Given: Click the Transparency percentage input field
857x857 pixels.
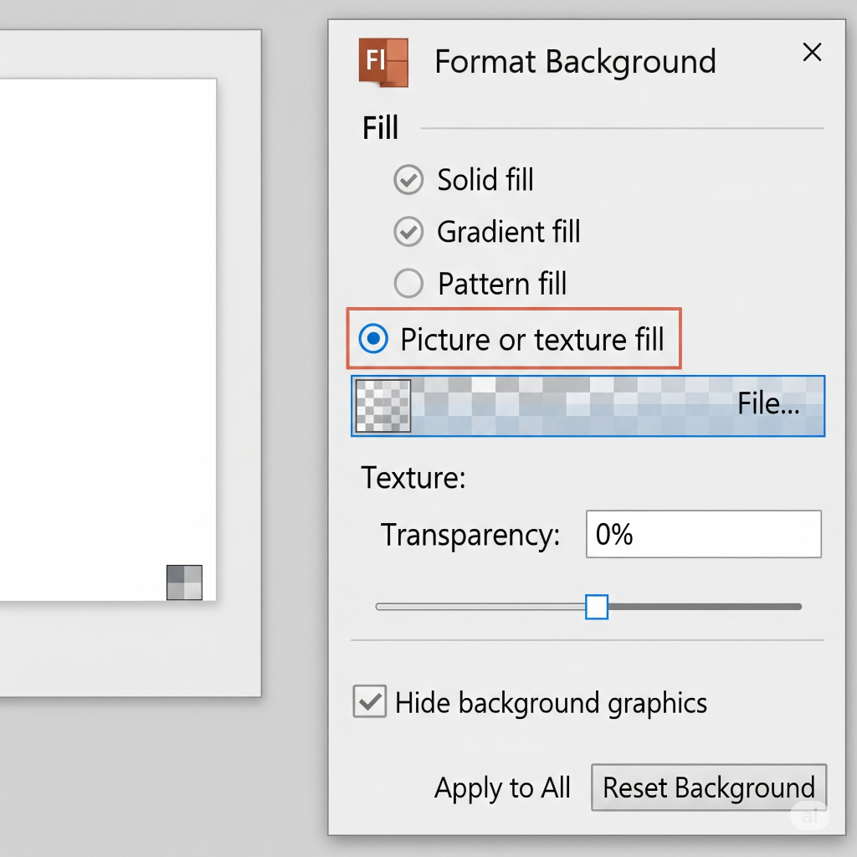Looking at the screenshot, I should 703,534.
